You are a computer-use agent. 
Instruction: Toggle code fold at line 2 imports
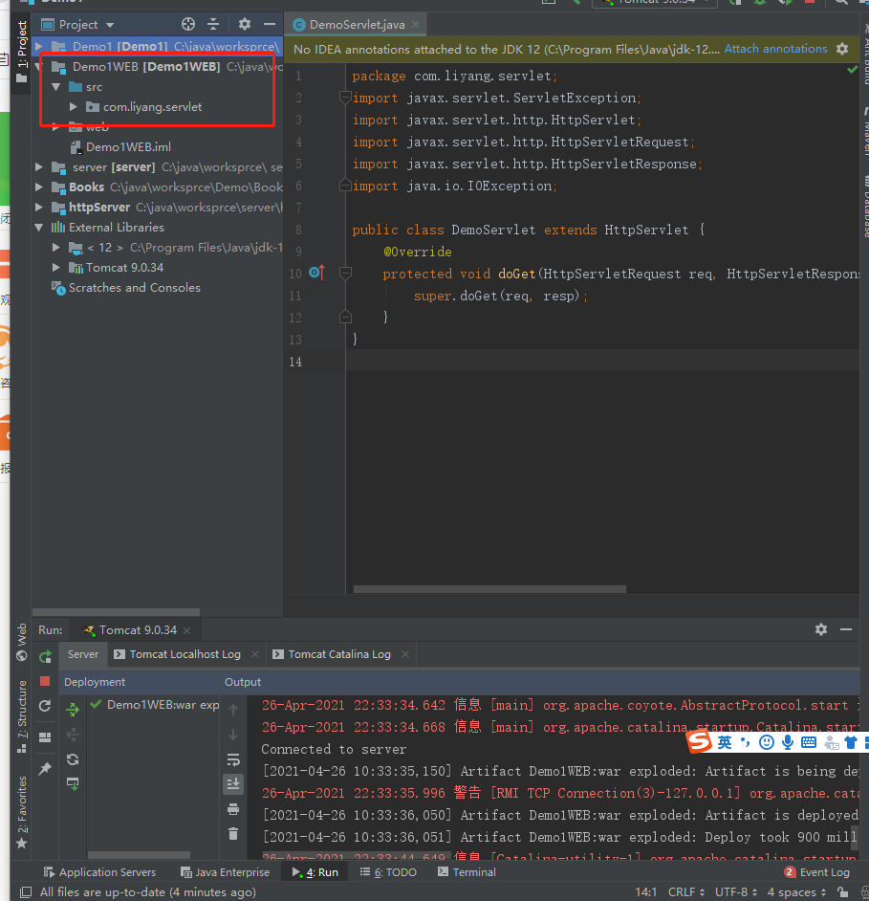click(x=345, y=98)
